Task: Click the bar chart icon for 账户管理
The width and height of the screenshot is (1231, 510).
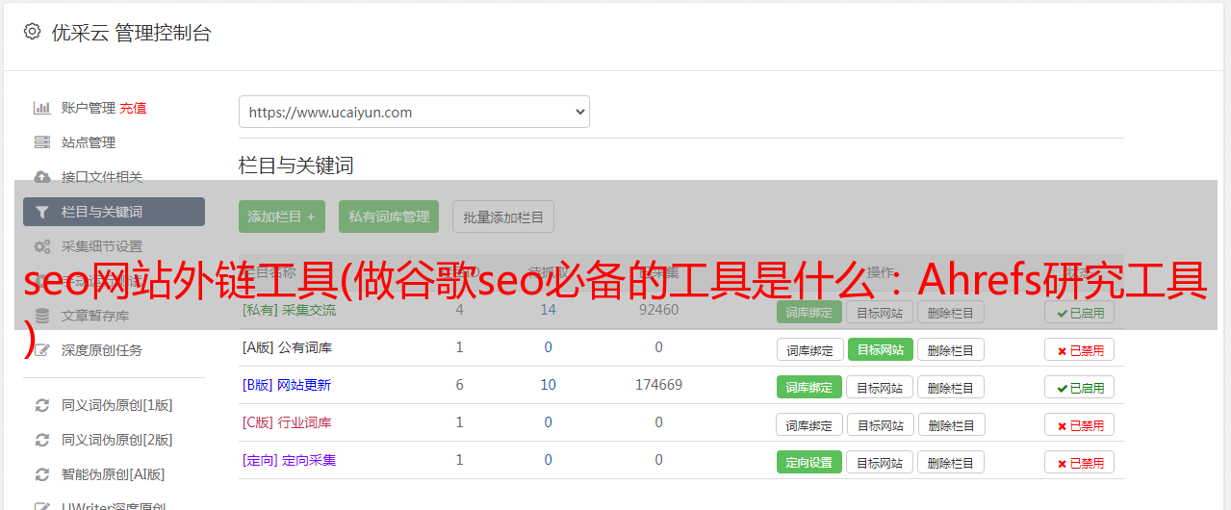Action: tap(41, 108)
